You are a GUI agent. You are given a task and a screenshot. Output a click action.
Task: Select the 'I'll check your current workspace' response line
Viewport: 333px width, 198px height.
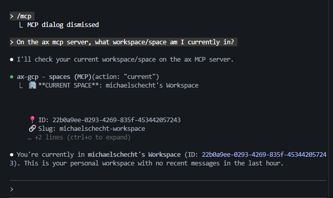[125, 60]
